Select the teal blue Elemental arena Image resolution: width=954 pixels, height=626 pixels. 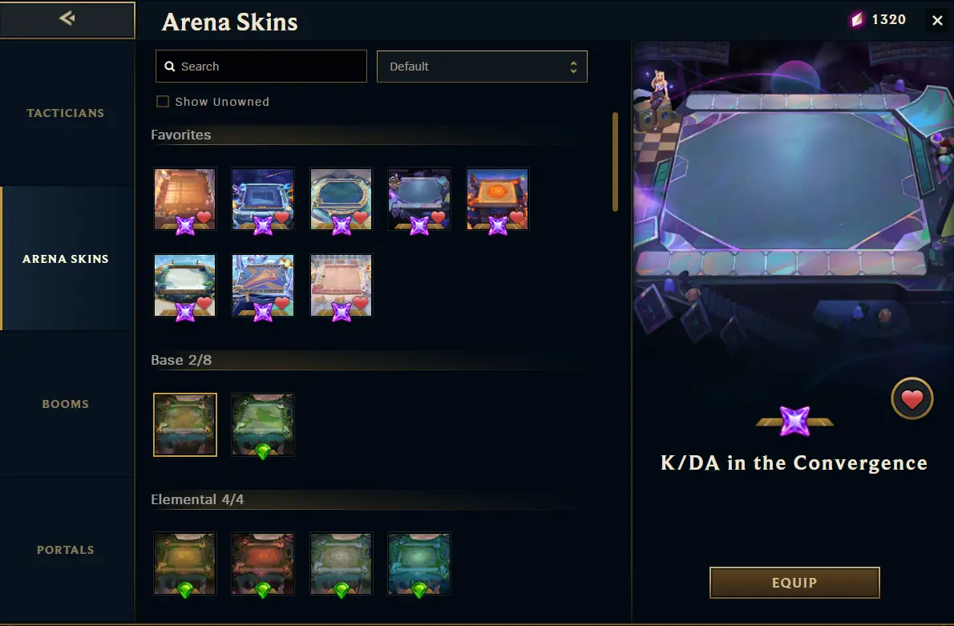[x=419, y=564]
